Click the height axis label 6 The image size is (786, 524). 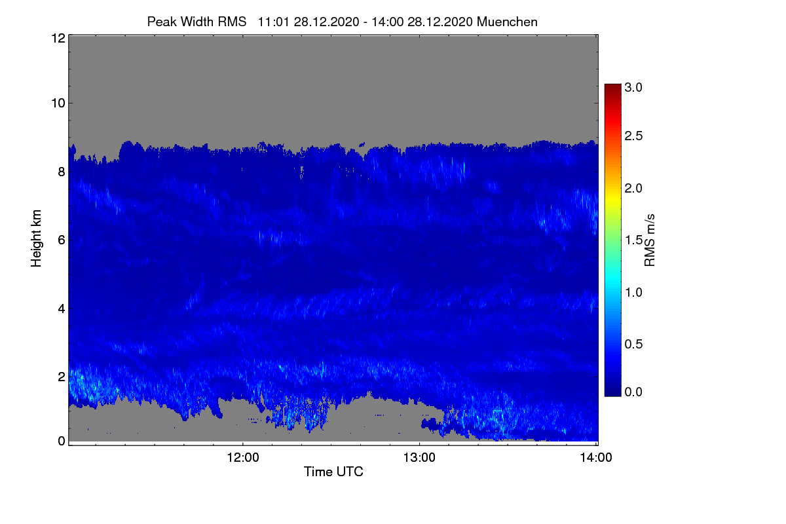(x=62, y=240)
